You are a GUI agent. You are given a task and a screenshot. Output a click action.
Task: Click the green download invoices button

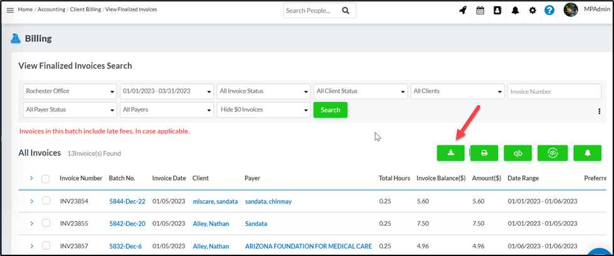click(x=451, y=153)
